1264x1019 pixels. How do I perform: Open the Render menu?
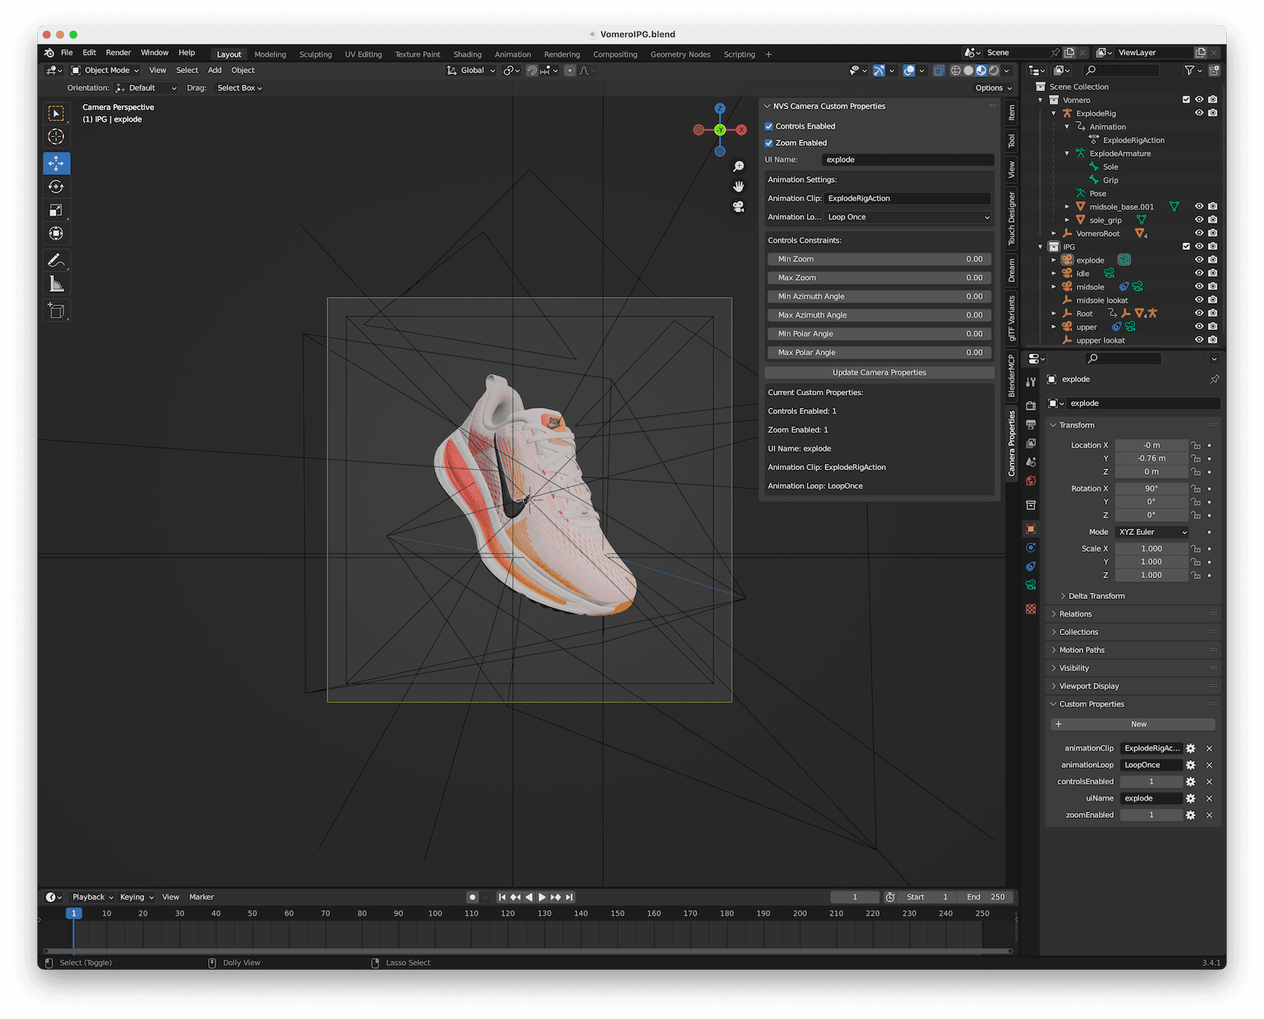pyautogui.click(x=118, y=52)
